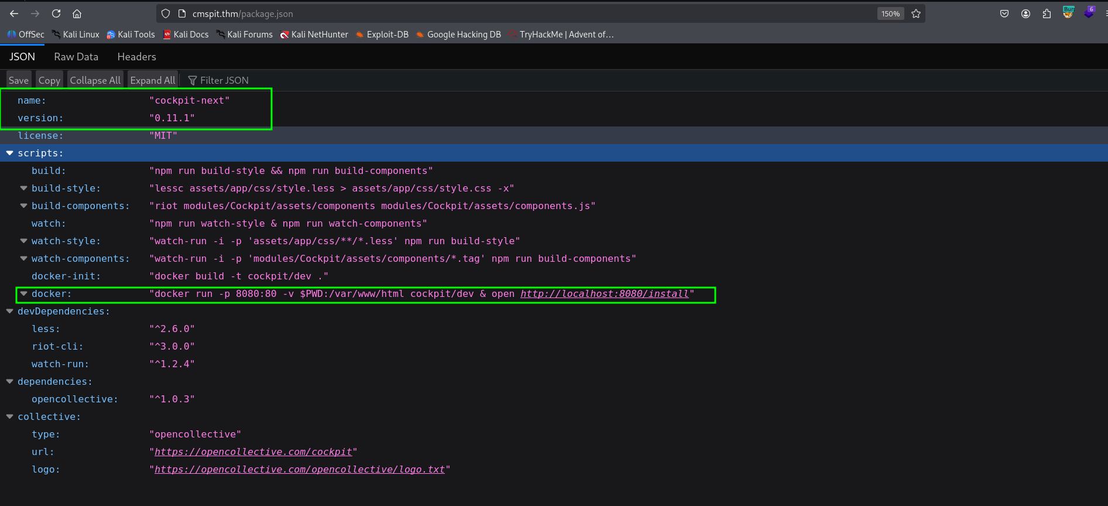Image resolution: width=1108 pixels, height=506 pixels.
Task: Collapse the build-style row twisty
Action: [x=24, y=188]
